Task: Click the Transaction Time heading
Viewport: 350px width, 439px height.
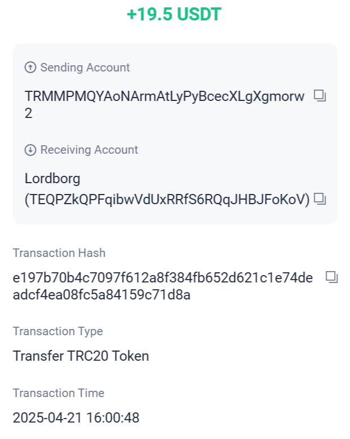Action: coord(58,393)
